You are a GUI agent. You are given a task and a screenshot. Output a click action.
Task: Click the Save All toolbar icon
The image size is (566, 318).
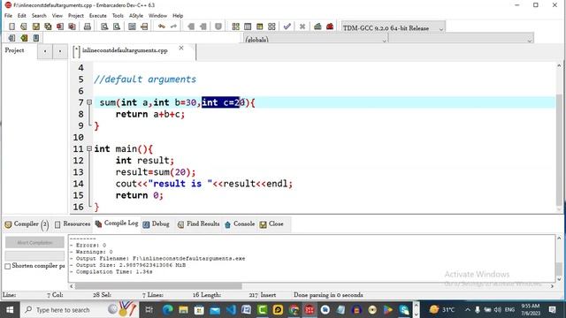point(48,26)
